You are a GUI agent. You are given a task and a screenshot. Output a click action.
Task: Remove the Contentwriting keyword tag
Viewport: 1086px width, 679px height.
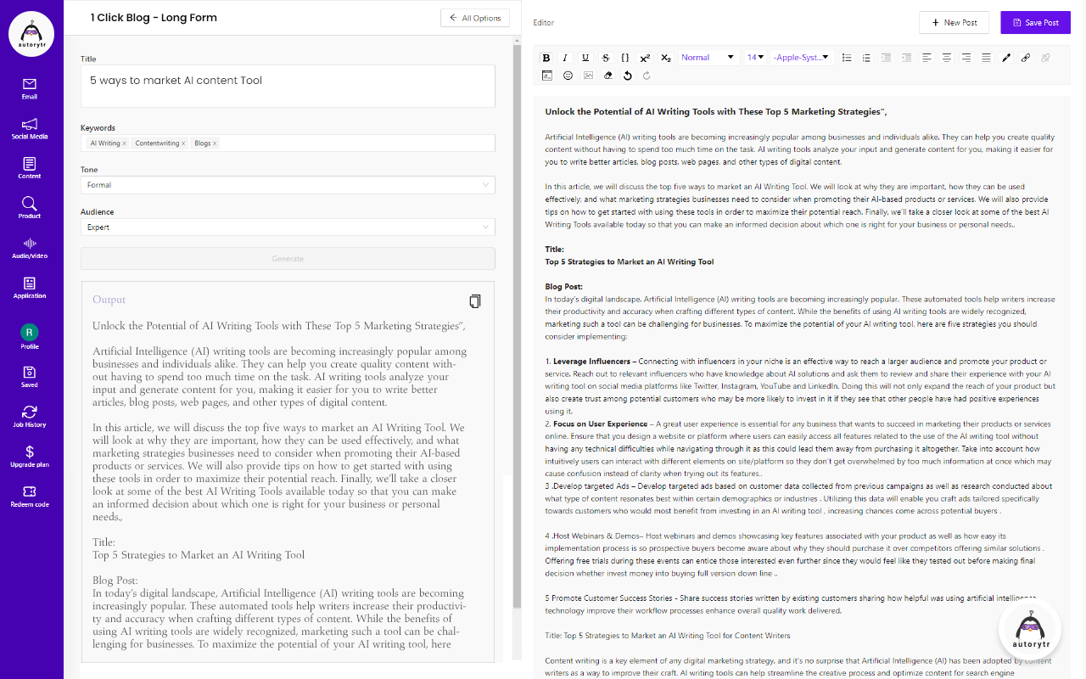tap(183, 143)
